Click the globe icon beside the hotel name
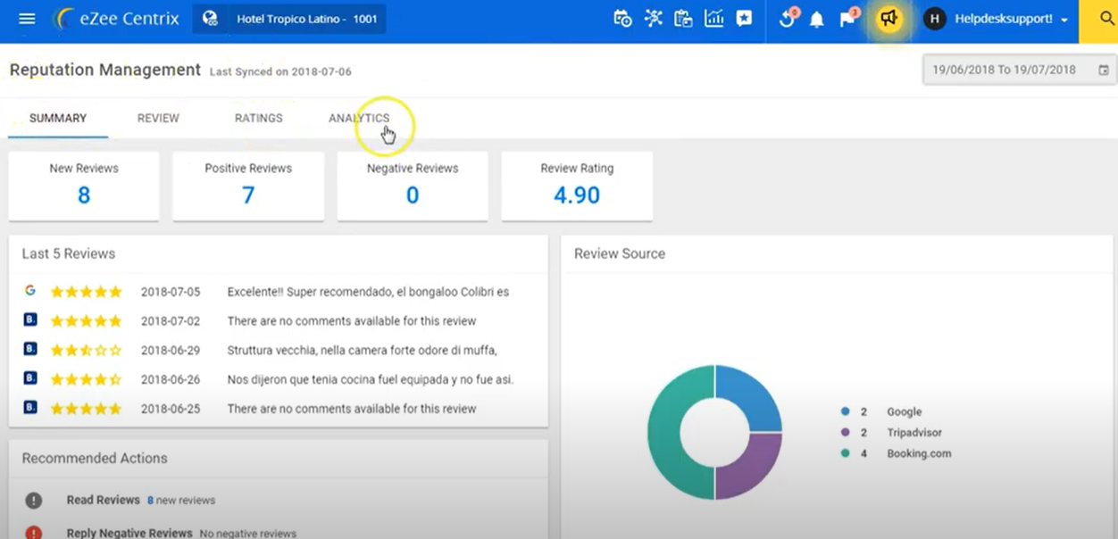The image size is (1118, 539). coord(211,19)
